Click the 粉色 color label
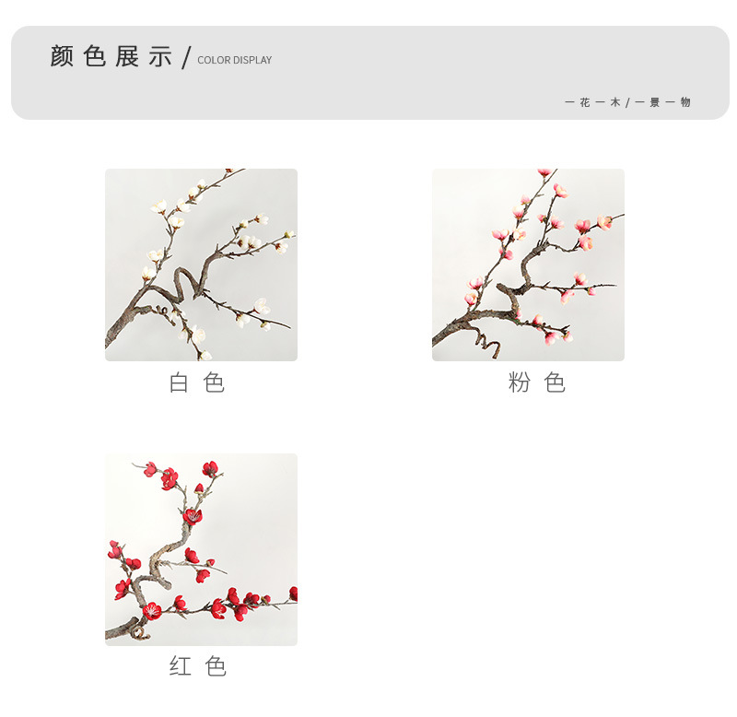The image size is (737, 717). tap(536, 382)
